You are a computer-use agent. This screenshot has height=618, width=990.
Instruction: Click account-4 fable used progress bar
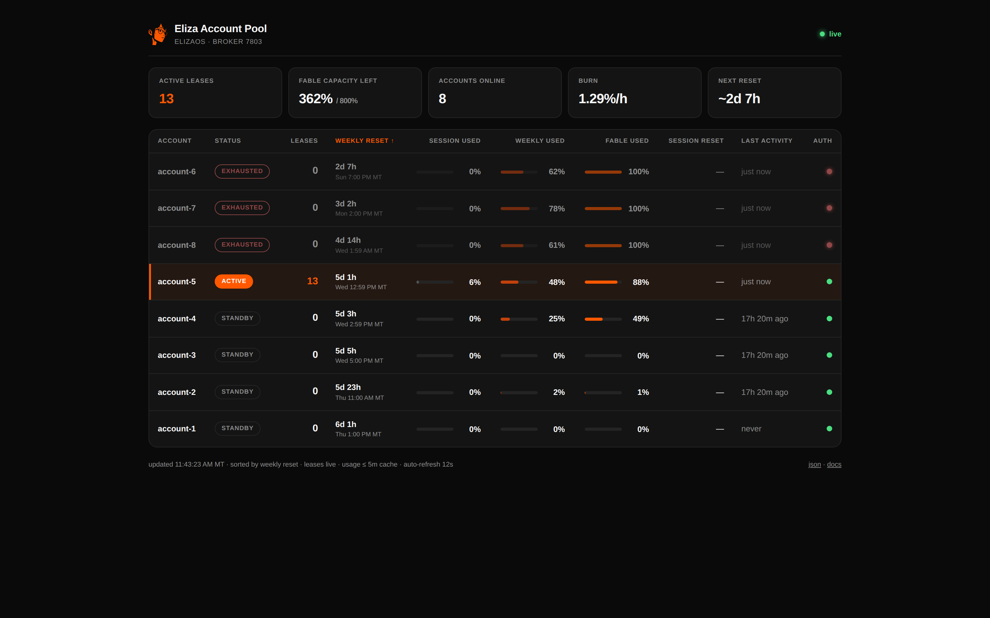603,319
